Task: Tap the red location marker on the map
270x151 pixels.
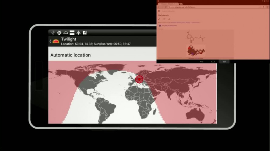Action: 139,79
